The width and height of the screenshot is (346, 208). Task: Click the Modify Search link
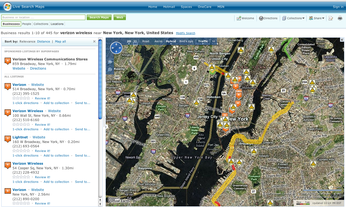(185, 33)
